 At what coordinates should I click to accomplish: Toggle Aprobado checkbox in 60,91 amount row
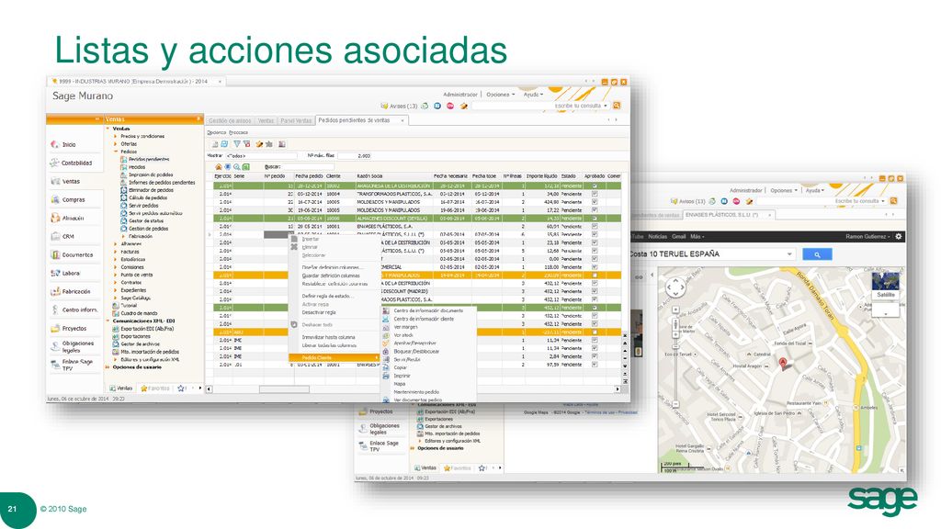pyautogui.click(x=595, y=226)
